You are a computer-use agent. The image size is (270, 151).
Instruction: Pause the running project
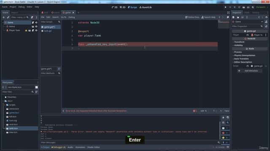tap(230, 7)
